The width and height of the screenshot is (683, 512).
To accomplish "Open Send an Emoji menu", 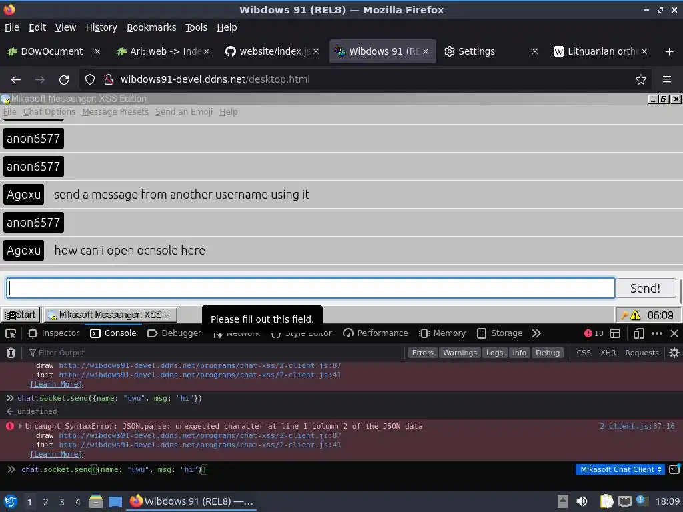I will pos(184,112).
